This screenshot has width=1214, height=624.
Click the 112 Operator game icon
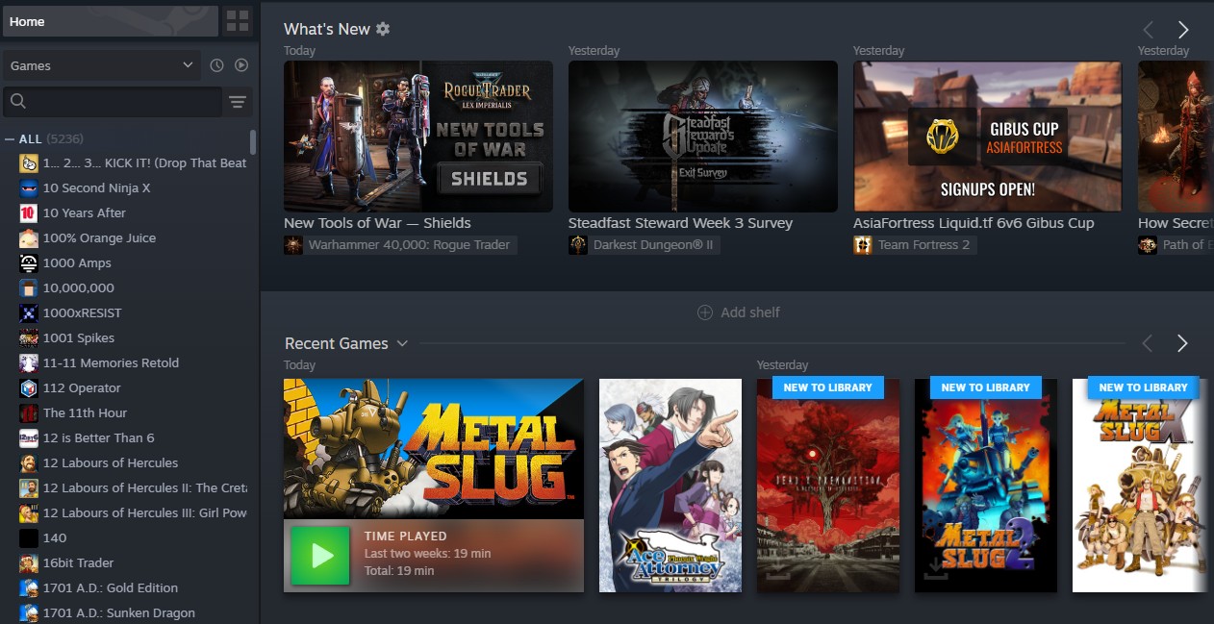(x=29, y=388)
